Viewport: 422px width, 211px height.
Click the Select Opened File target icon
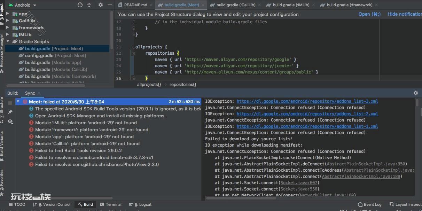point(80,5)
